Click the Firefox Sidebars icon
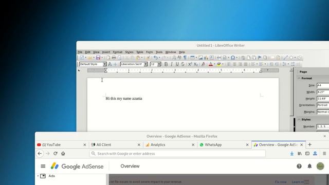Image resolution: width=329 pixels, height=185 pixels. [307, 154]
